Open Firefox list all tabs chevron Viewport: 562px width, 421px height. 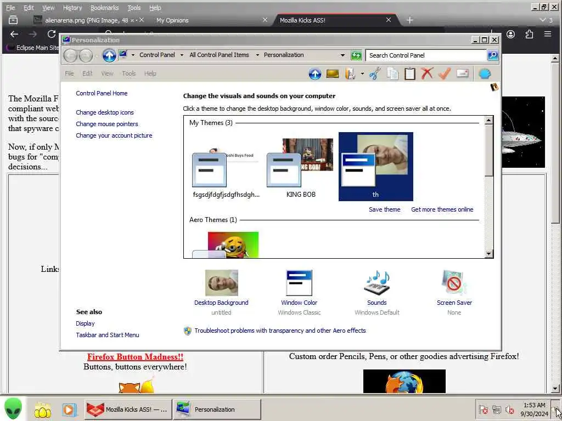[x=543, y=20]
